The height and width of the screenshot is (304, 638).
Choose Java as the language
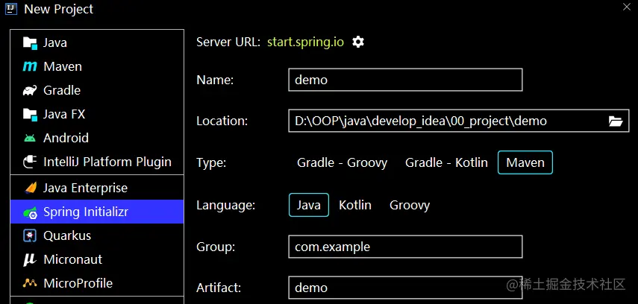[309, 205]
